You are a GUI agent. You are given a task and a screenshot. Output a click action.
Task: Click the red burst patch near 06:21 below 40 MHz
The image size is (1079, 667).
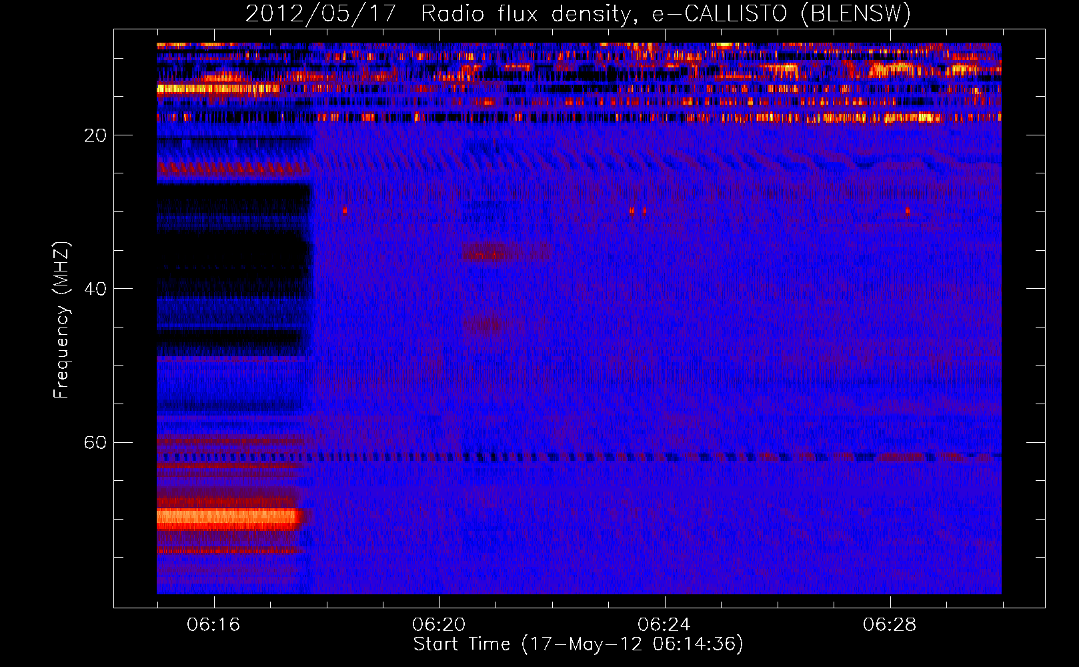[507, 252]
